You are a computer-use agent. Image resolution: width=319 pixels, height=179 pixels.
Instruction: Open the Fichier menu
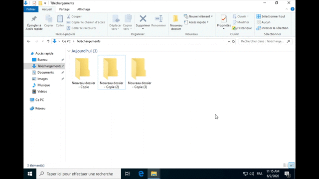[31, 9]
